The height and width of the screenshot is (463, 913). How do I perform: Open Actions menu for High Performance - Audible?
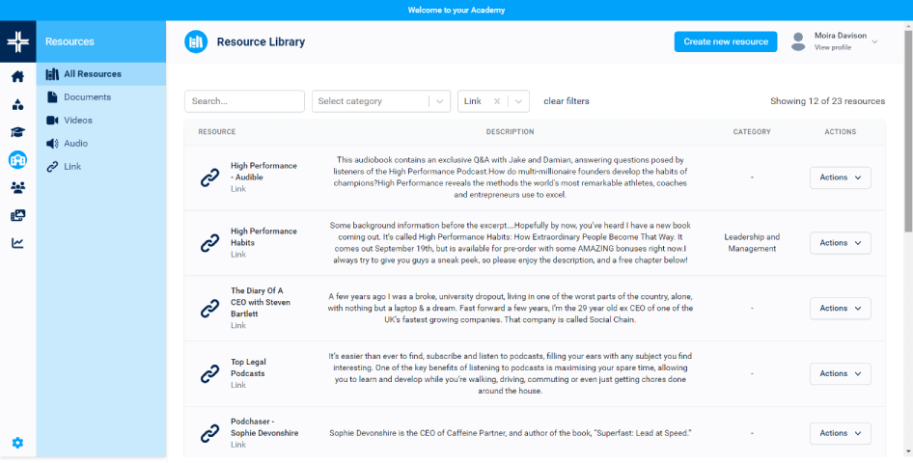point(840,177)
